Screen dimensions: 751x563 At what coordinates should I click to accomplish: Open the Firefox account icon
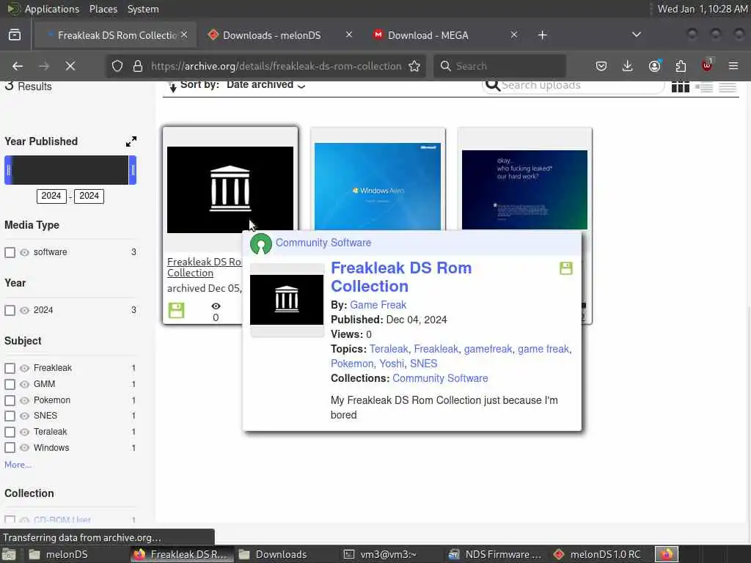point(654,66)
